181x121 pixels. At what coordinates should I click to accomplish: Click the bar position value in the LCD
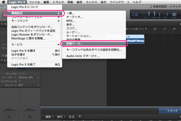coord(146,14)
